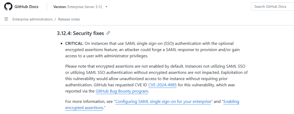Visit the GitHub Bug Bounty program link
The image size is (294, 114).
point(122,91)
